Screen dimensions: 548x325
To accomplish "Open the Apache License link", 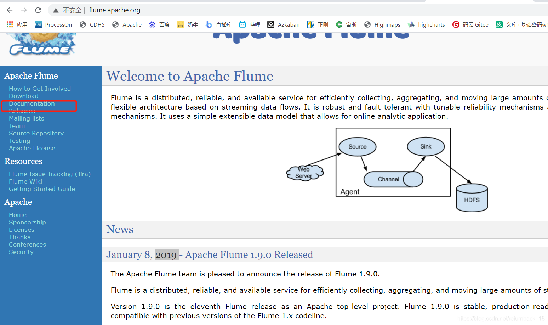I will click(32, 148).
